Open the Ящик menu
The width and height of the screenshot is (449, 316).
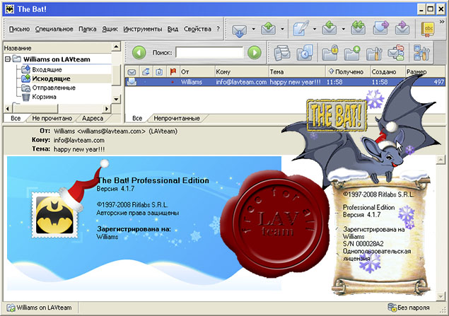110,29
